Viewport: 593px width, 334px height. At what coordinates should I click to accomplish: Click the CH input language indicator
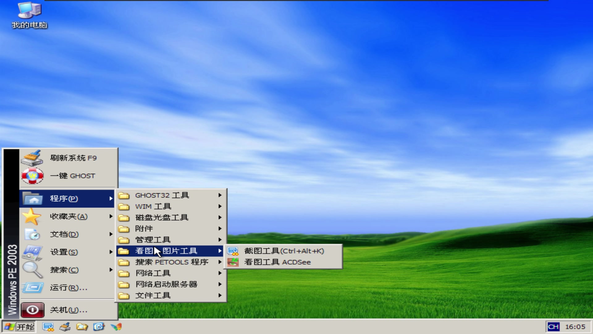tap(553, 327)
